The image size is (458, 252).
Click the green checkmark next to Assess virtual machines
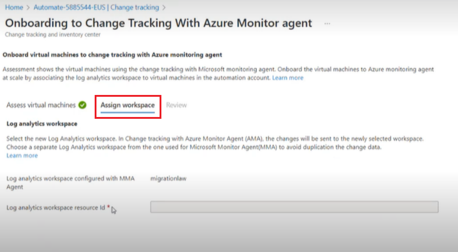(x=82, y=105)
